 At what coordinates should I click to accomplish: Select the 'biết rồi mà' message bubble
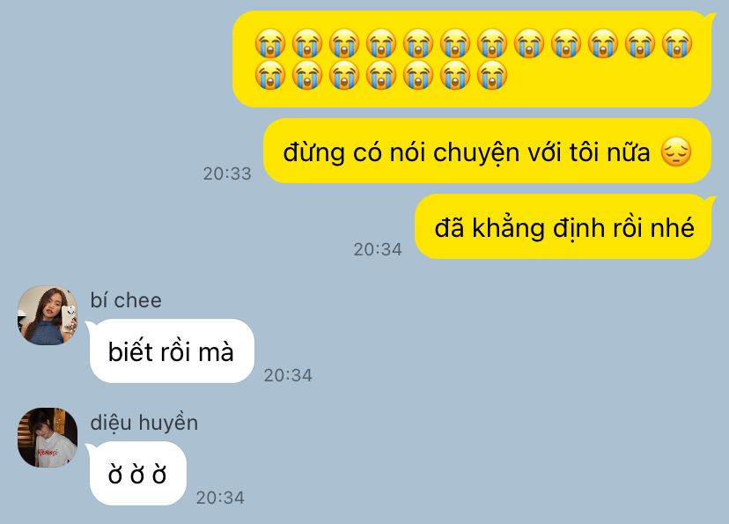(x=171, y=351)
